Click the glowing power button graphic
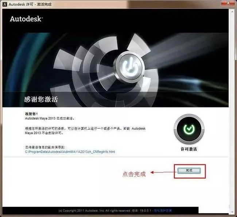 click(x=129, y=66)
